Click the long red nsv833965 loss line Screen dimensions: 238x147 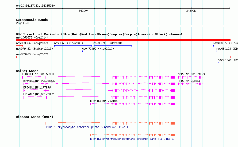(x=123, y=57)
